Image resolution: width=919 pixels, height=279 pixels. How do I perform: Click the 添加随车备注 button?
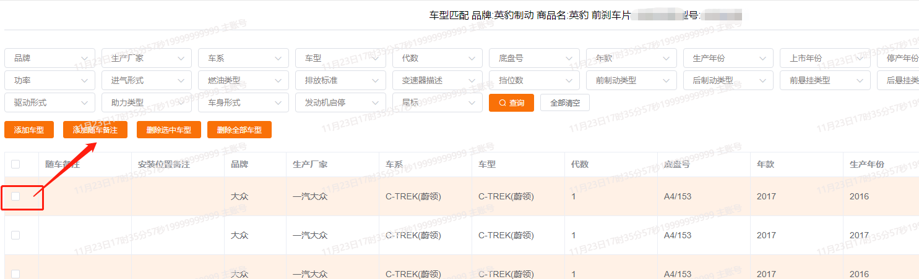[95, 130]
